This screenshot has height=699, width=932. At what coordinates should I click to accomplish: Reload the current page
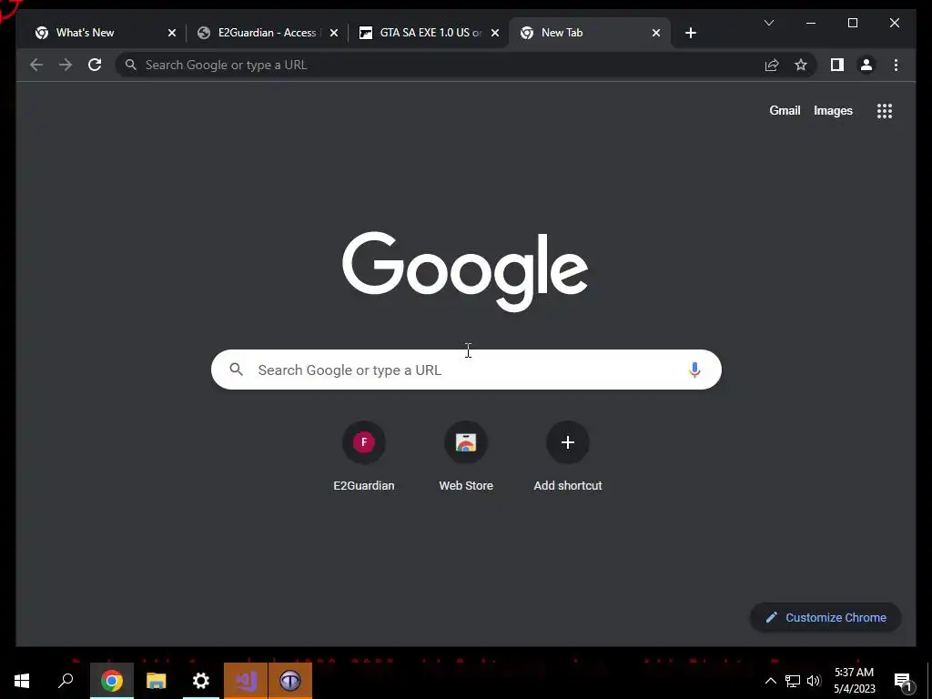95,65
